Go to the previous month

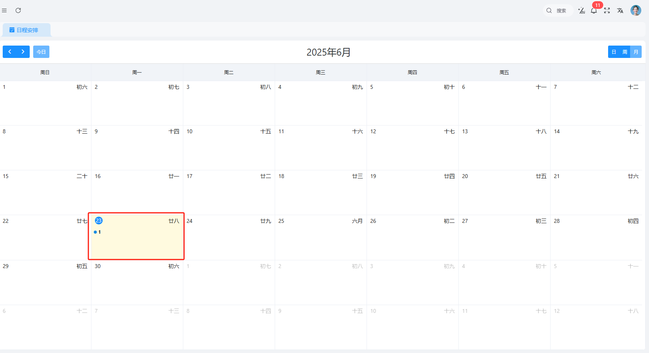click(x=10, y=52)
